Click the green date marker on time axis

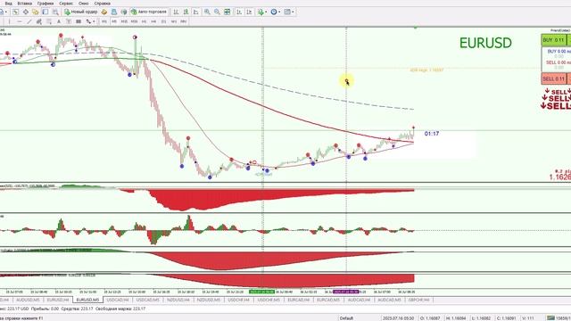pyautogui.click(x=261, y=292)
